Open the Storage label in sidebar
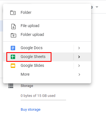106x114 pixels. [27, 86]
